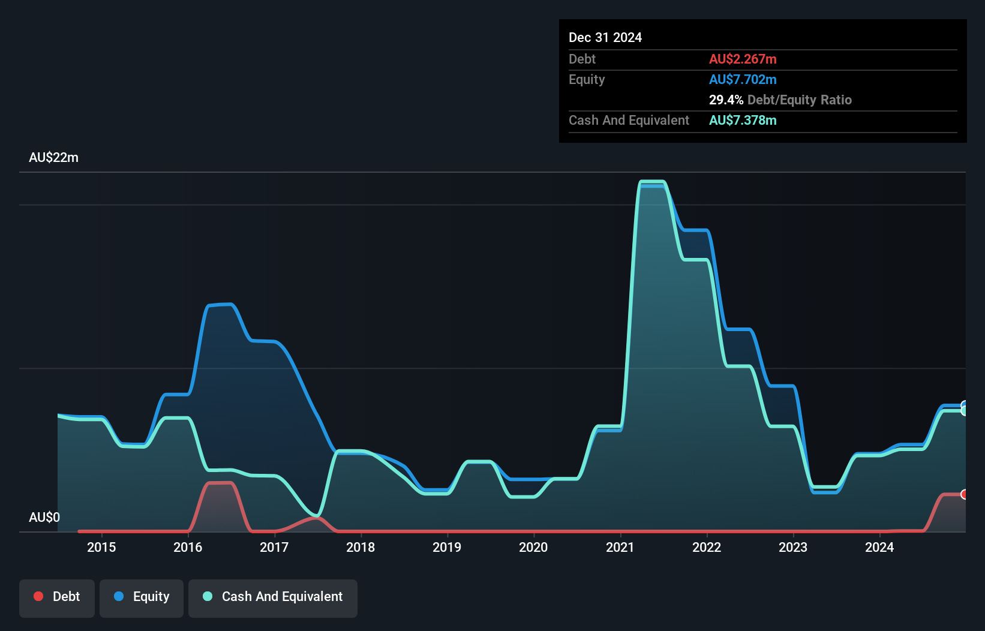985x631 pixels.
Task: Click the 2017 x-axis label
Action: pyautogui.click(x=274, y=547)
